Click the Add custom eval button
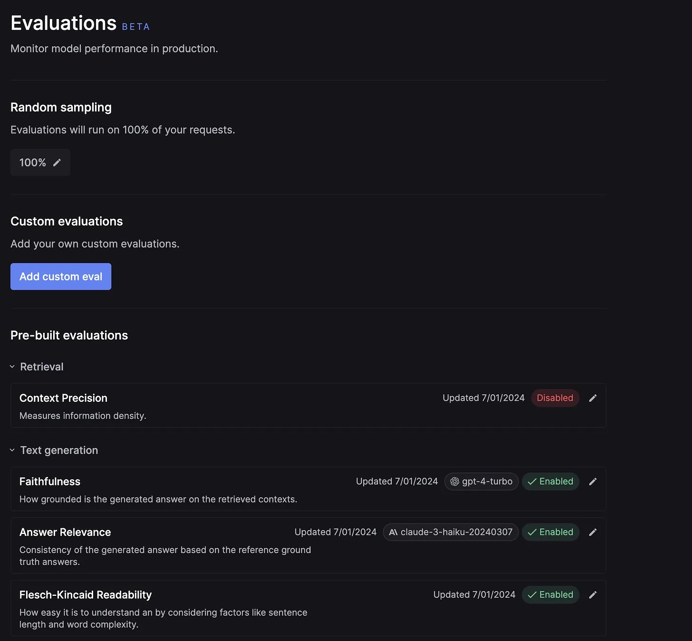692x641 pixels. (60, 276)
